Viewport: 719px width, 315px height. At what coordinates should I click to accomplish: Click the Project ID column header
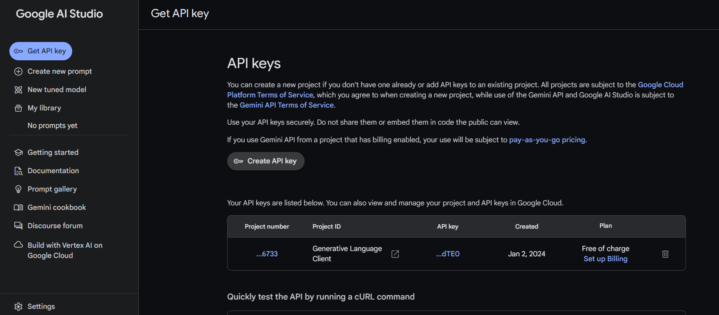coord(327,227)
